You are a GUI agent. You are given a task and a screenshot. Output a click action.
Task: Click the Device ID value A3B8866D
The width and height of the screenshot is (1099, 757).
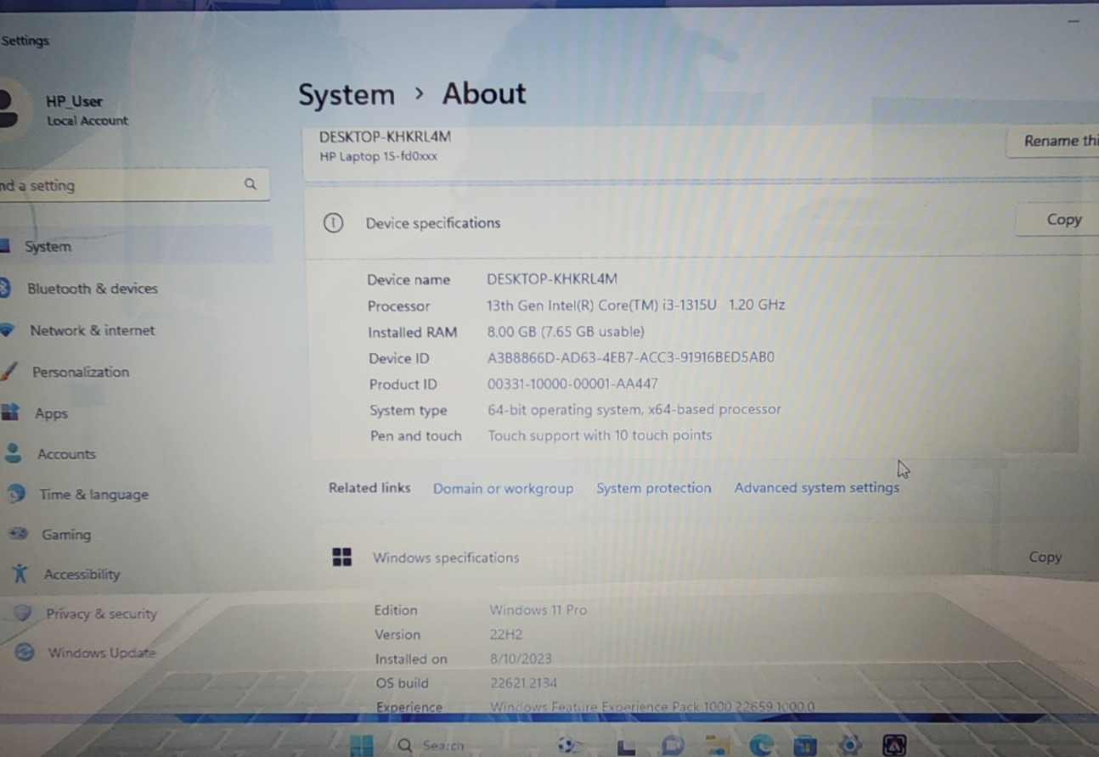tap(631, 357)
